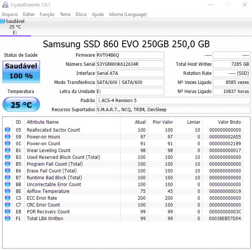Click Rotation Rate value (SSD)
This screenshot has height=250, width=252.
pyautogui.click(x=232, y=73)
